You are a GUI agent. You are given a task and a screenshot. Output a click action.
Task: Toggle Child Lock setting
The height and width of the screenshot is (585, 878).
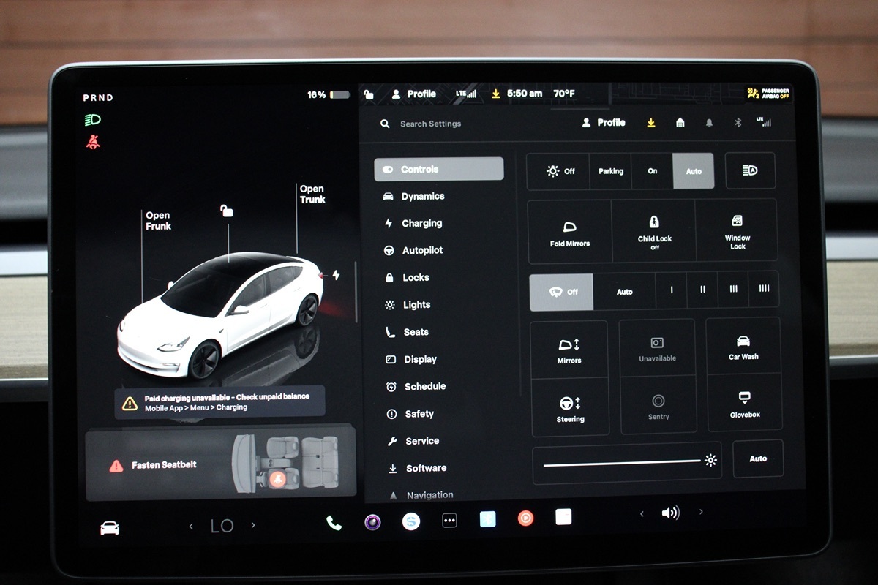tap(654, 231)
